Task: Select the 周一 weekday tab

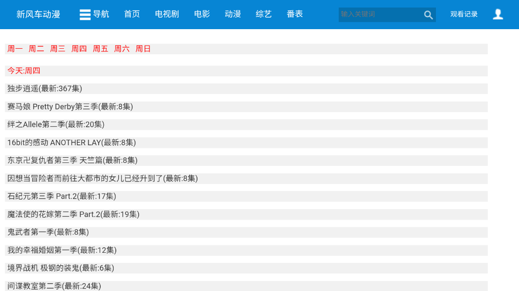Action: (15, 49)
